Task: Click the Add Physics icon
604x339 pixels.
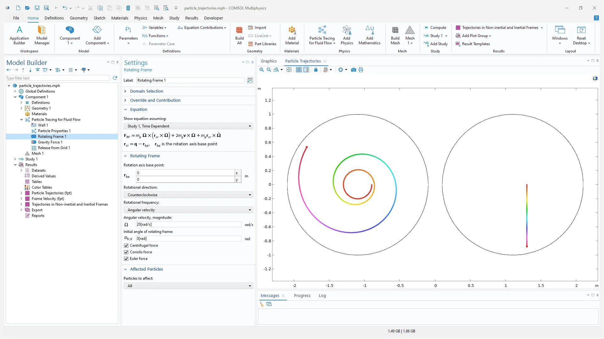Action: (346, 35)
